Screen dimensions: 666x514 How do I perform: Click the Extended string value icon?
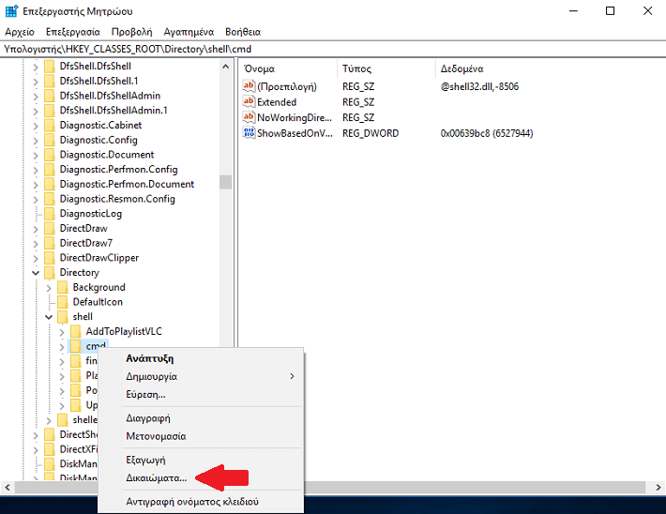pyautogui.click(x=249, y=101)
